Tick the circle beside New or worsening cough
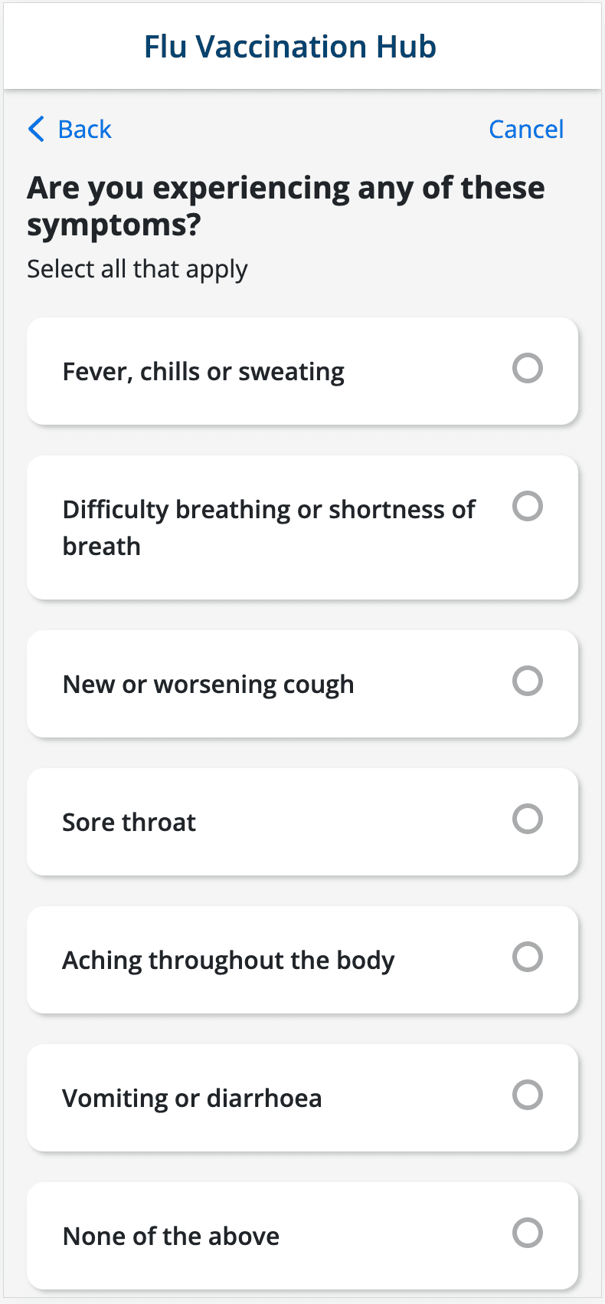The image size is (605, 1304). click(x=528, y=681)
